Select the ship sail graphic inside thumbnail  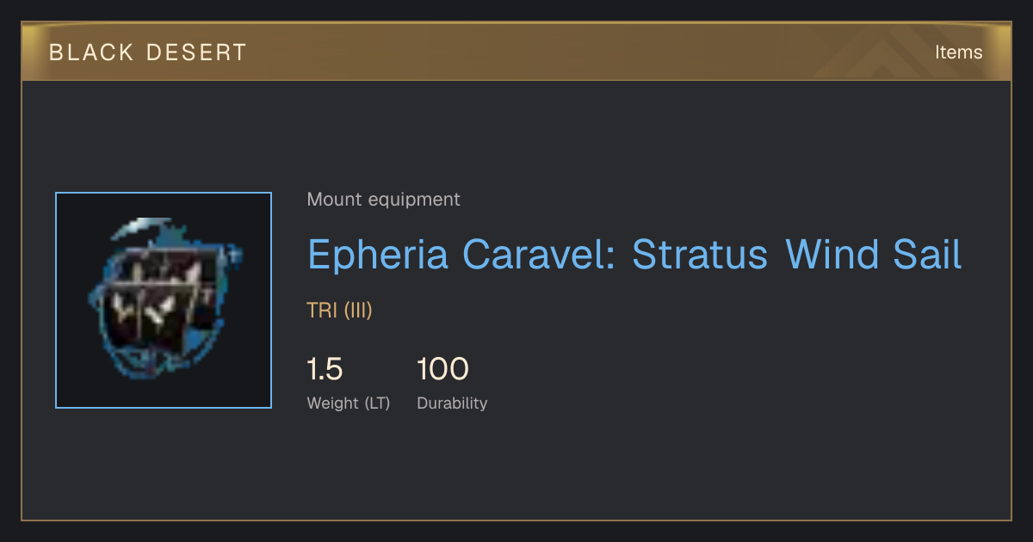(164, 299)
